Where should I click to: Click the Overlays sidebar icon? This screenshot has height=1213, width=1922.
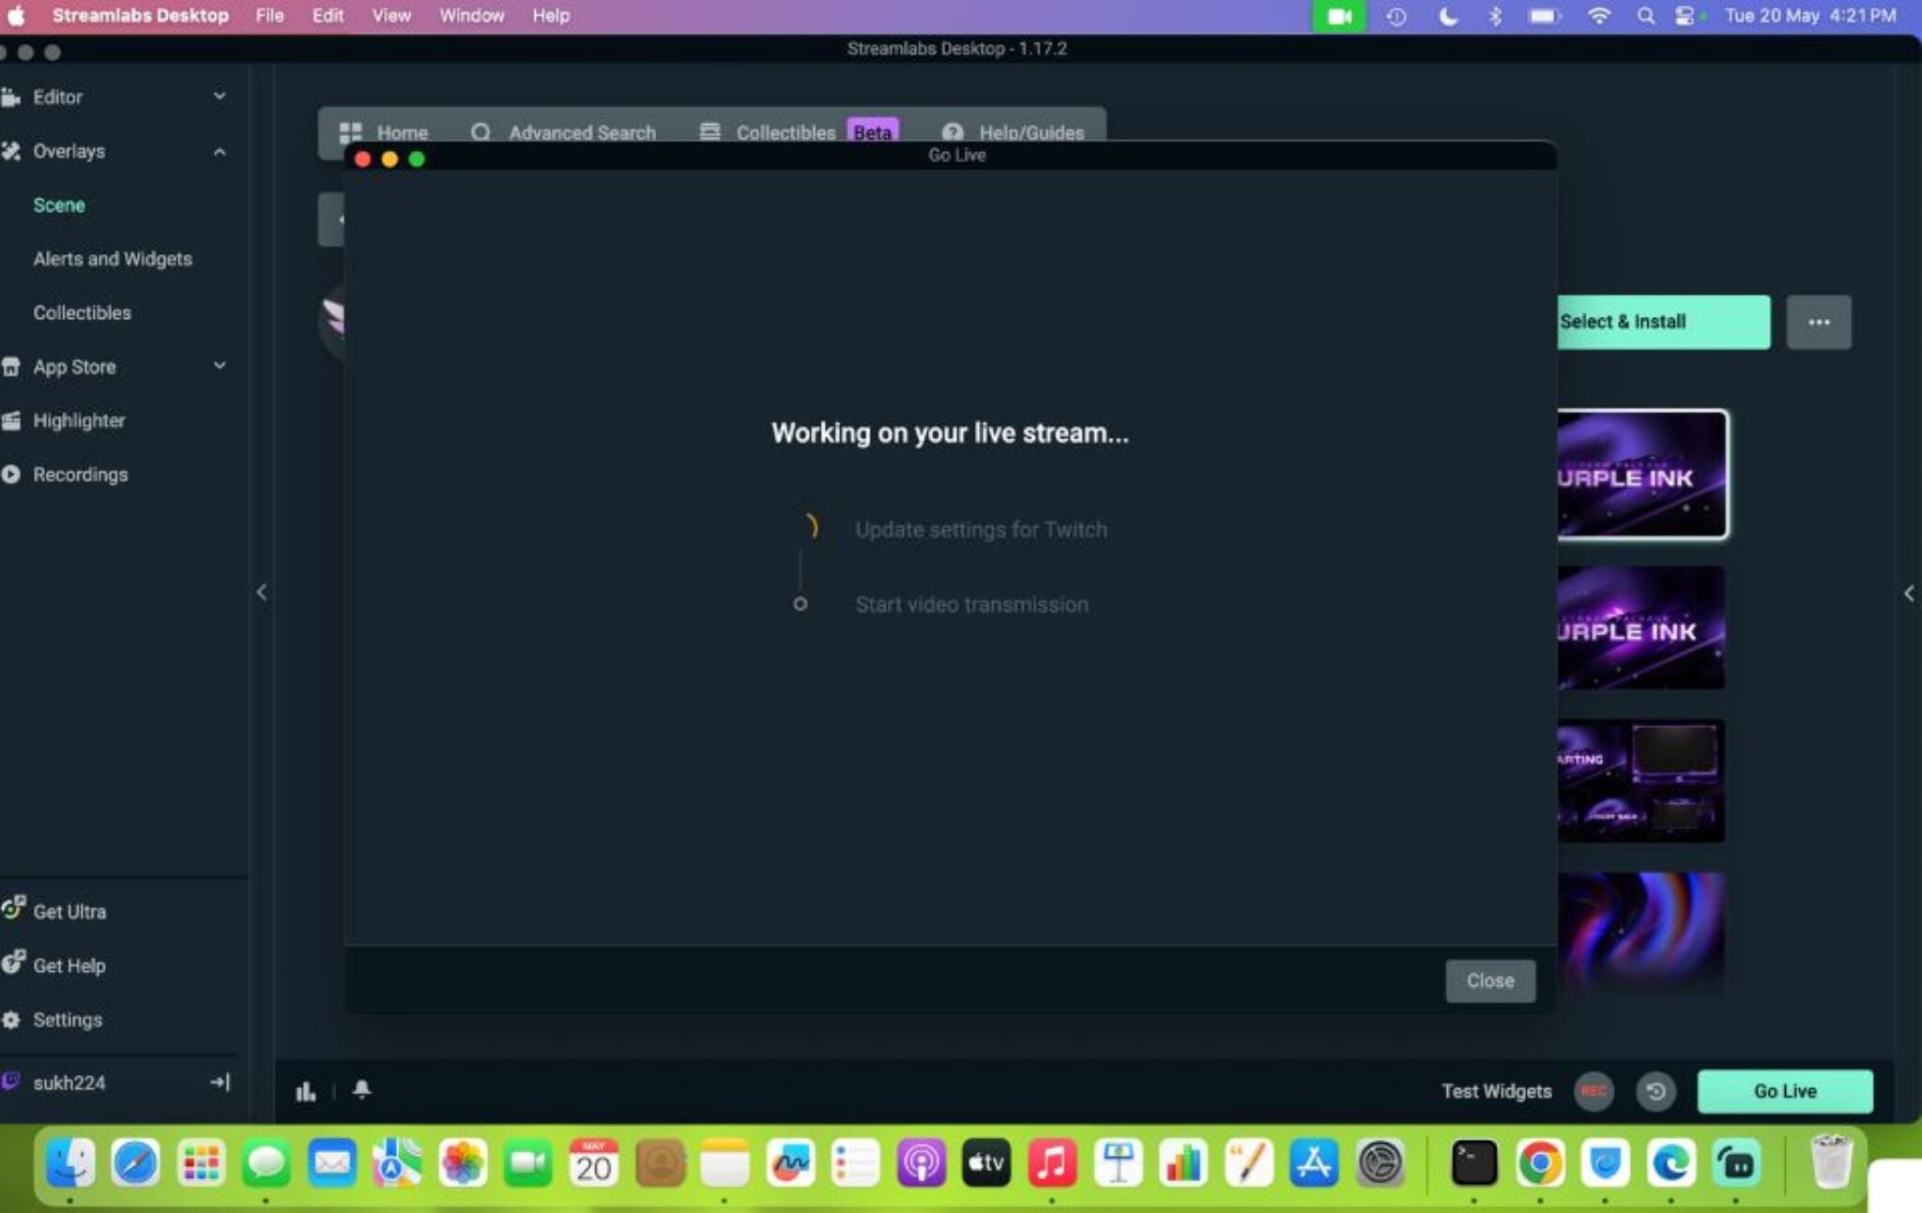coord(11,151)
